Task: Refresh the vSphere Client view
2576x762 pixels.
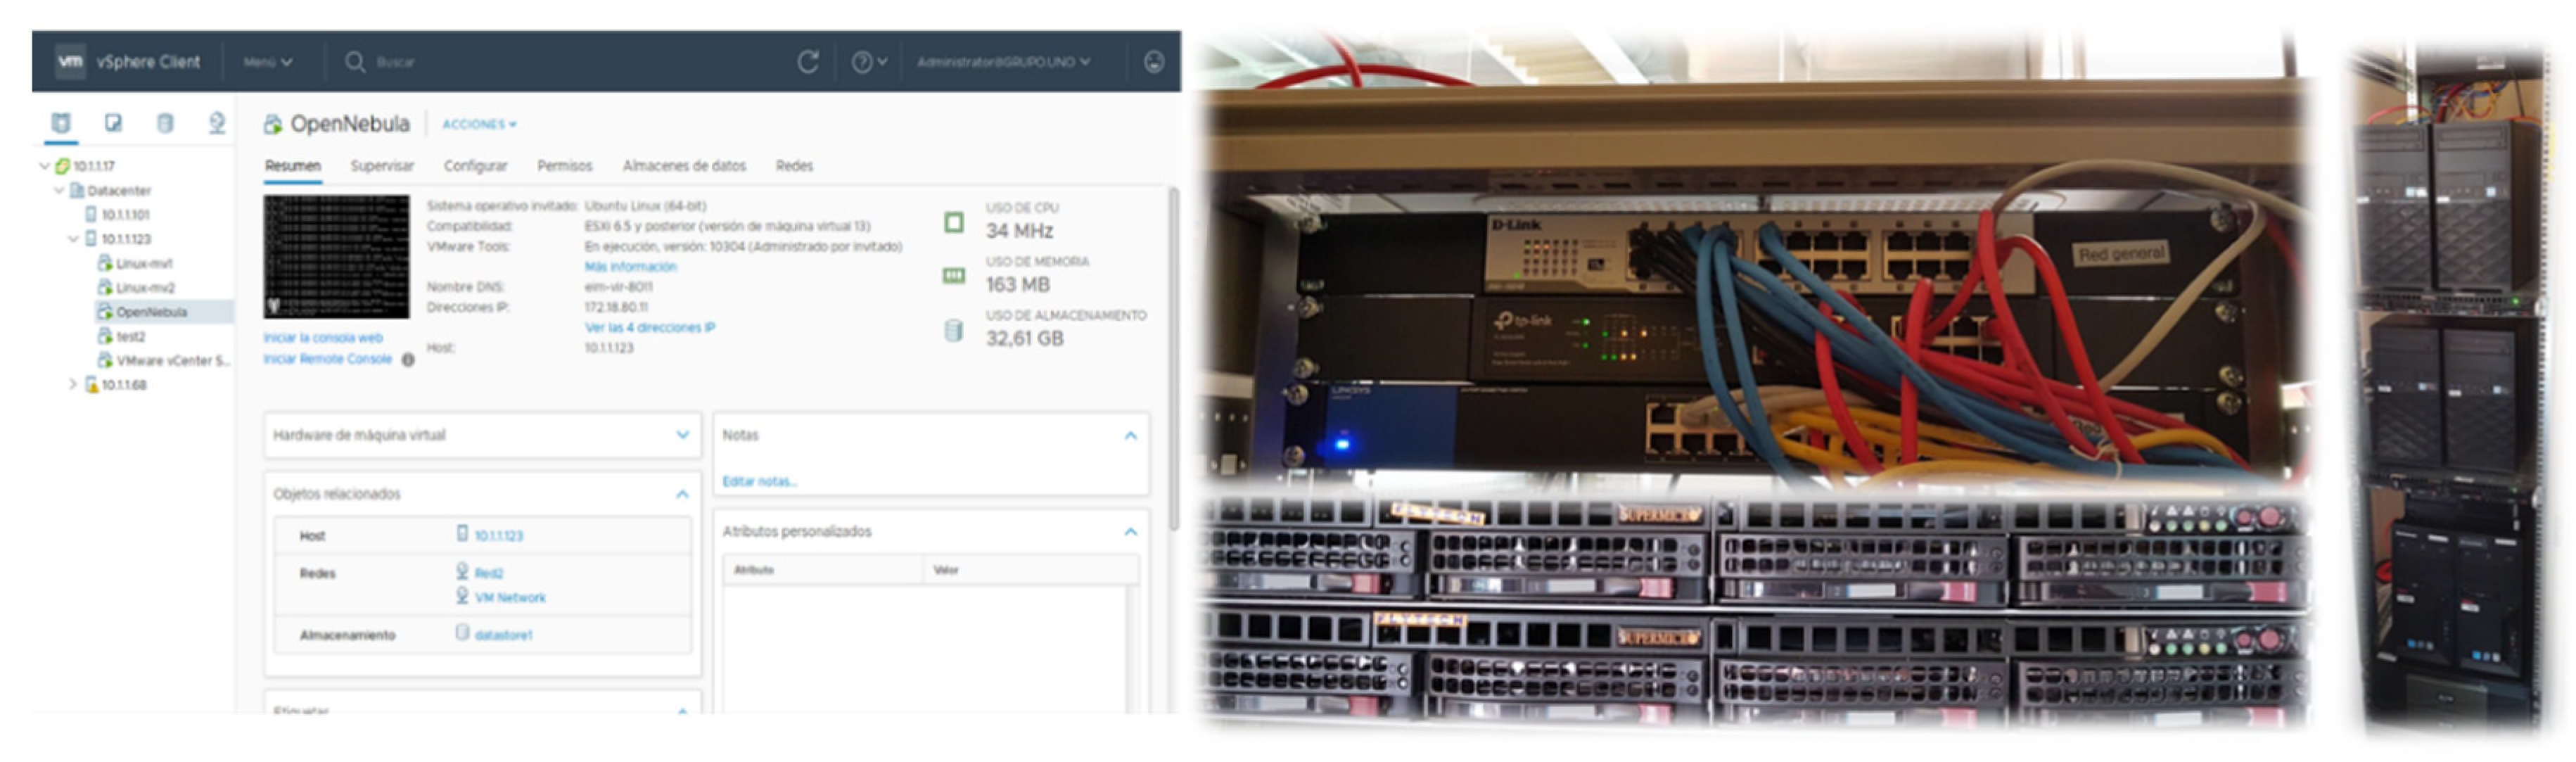Action: (808, 62)
